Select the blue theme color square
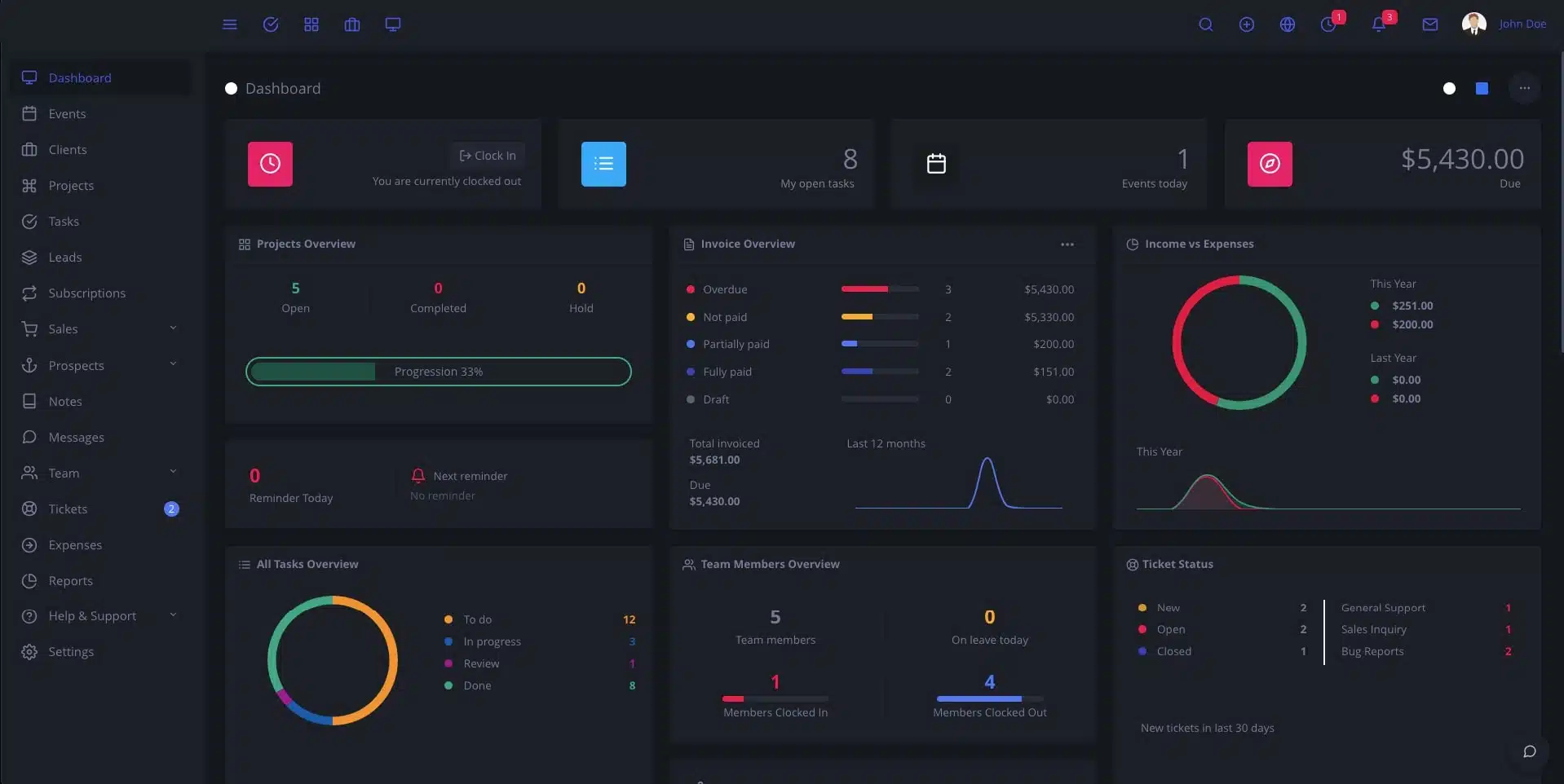1564x784 pixels. [x=1482, y=88]
